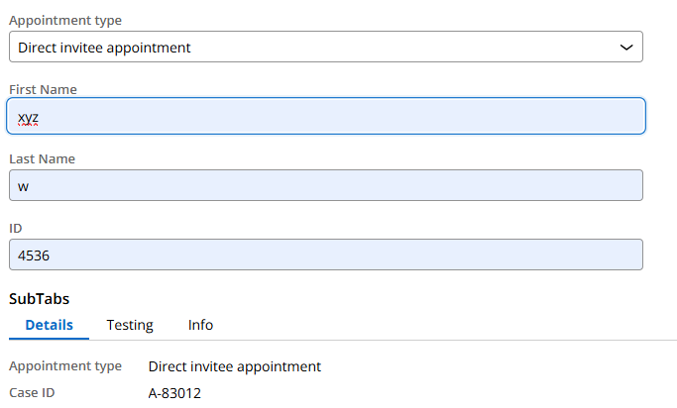
Task: Click the misspelled word xyz
Action: pos(28,117)
